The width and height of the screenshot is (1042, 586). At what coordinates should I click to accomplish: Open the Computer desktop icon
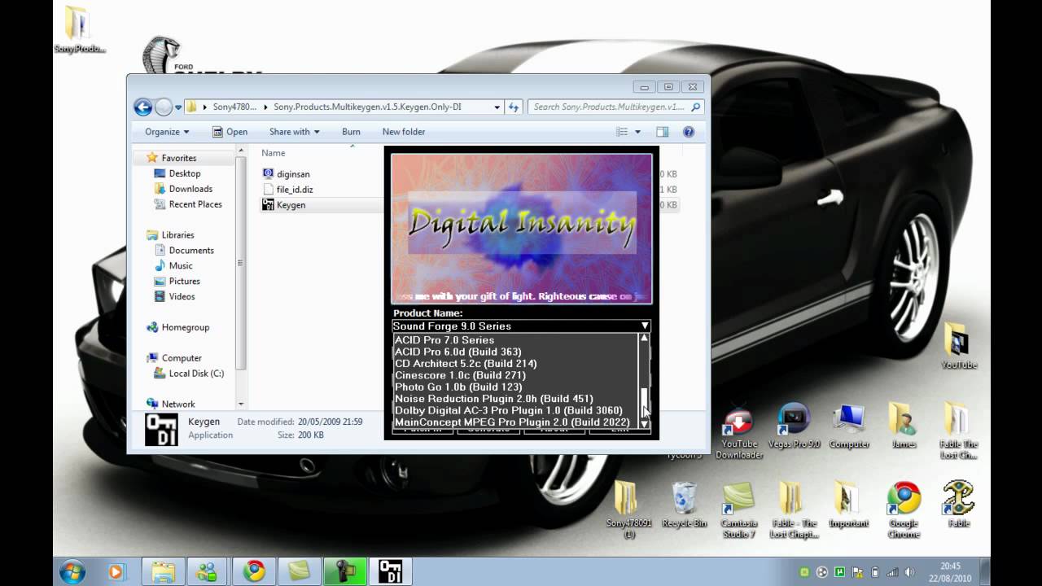coord(848,426)
